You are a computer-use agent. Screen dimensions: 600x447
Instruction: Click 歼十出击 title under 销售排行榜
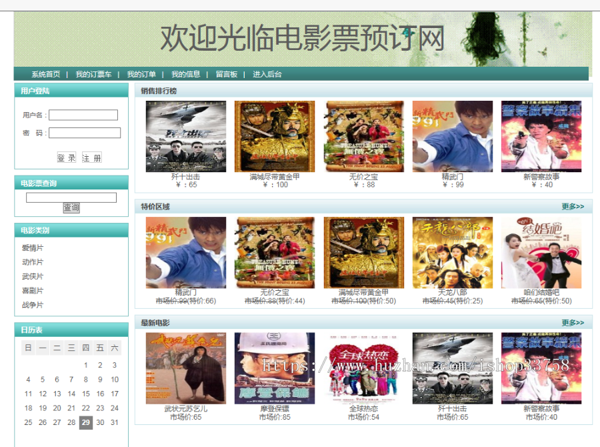[x=185, y=177]
